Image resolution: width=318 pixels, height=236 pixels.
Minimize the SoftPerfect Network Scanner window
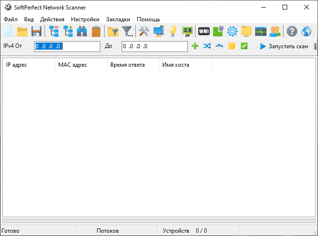tap(264, 7)
